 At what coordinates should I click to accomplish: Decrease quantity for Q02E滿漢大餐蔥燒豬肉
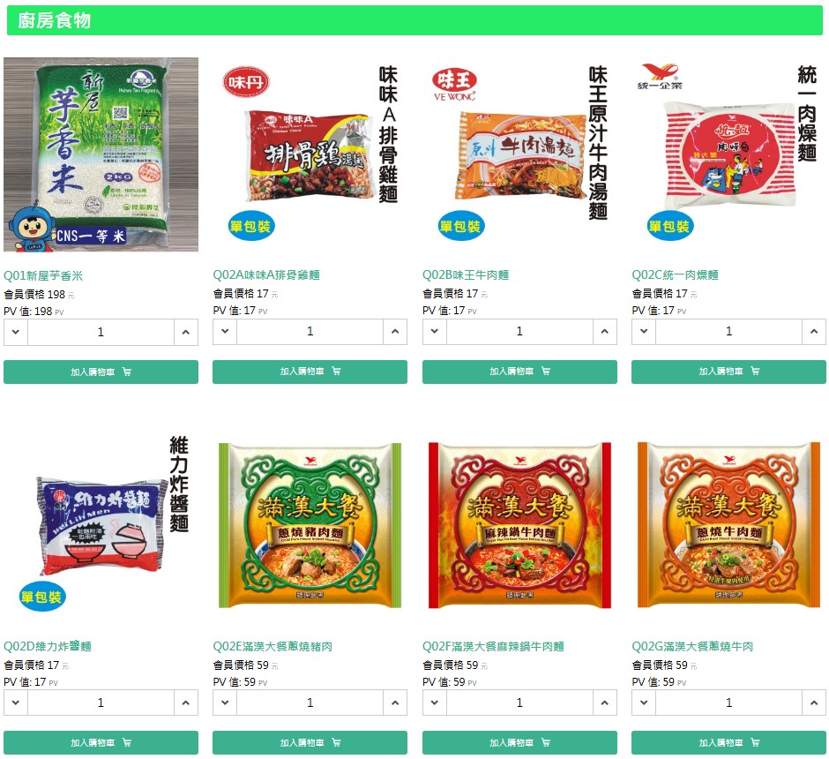tap(225, 703)
